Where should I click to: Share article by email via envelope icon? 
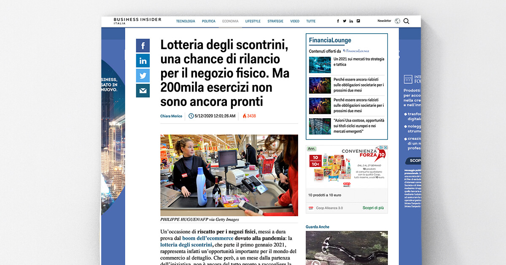[x=143, y=90]
